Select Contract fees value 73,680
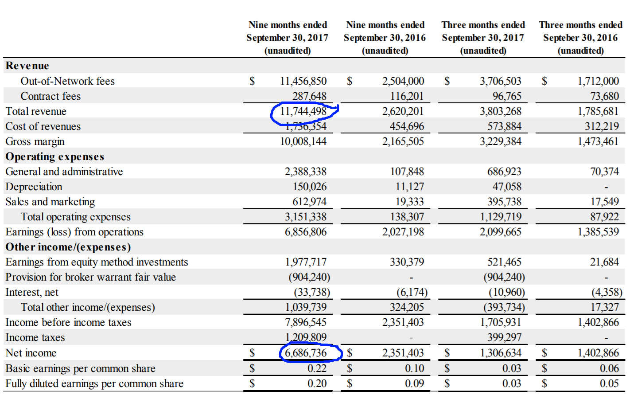630x399 pixels. (x=604, y=96)
